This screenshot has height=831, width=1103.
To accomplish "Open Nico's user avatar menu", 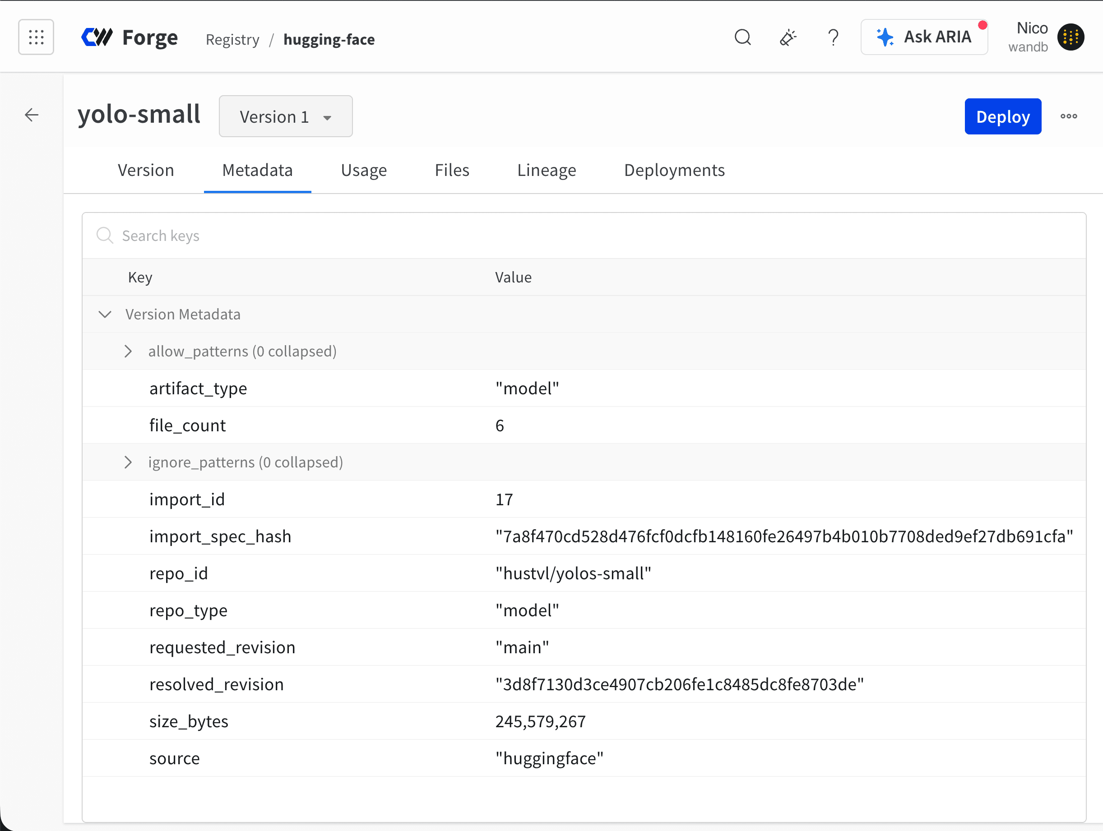I will pyautogui.click(x=1071, y=37).
